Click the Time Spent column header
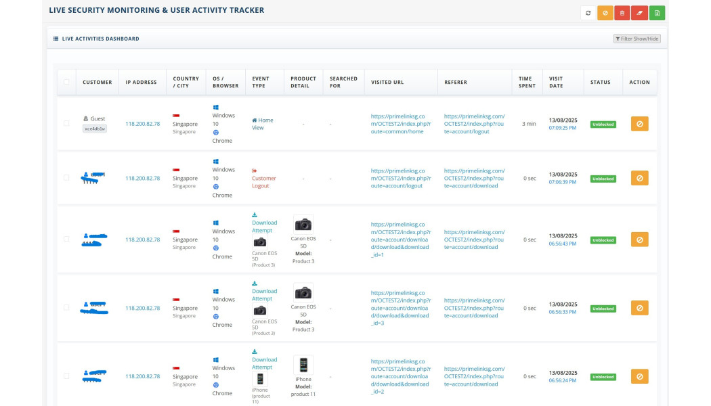 pyautogui.click(x=527, y=82)
